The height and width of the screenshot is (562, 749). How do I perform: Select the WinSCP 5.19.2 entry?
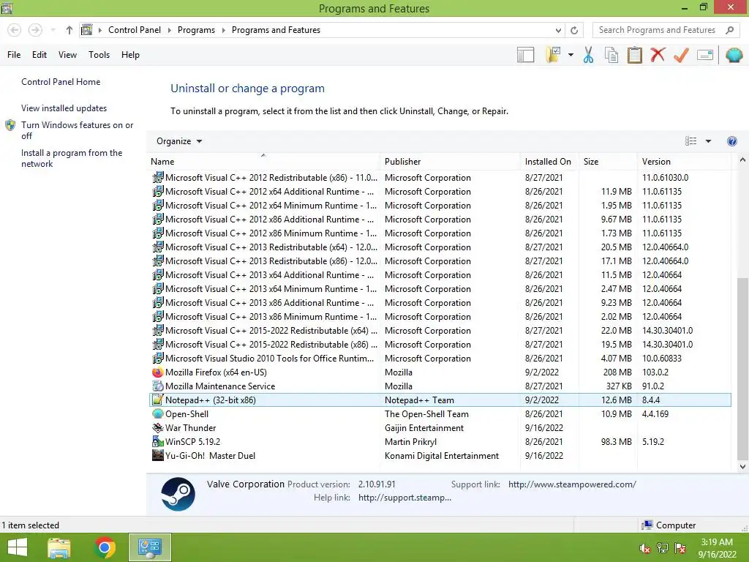point(440,441)
